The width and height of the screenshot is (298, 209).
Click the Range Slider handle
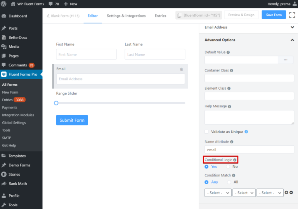pyautogui.click(x=56, y=103)
